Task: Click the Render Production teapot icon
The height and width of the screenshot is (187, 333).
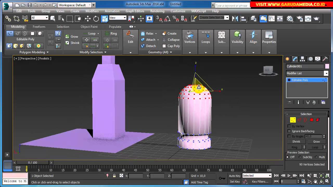Action: click(316, 18)
